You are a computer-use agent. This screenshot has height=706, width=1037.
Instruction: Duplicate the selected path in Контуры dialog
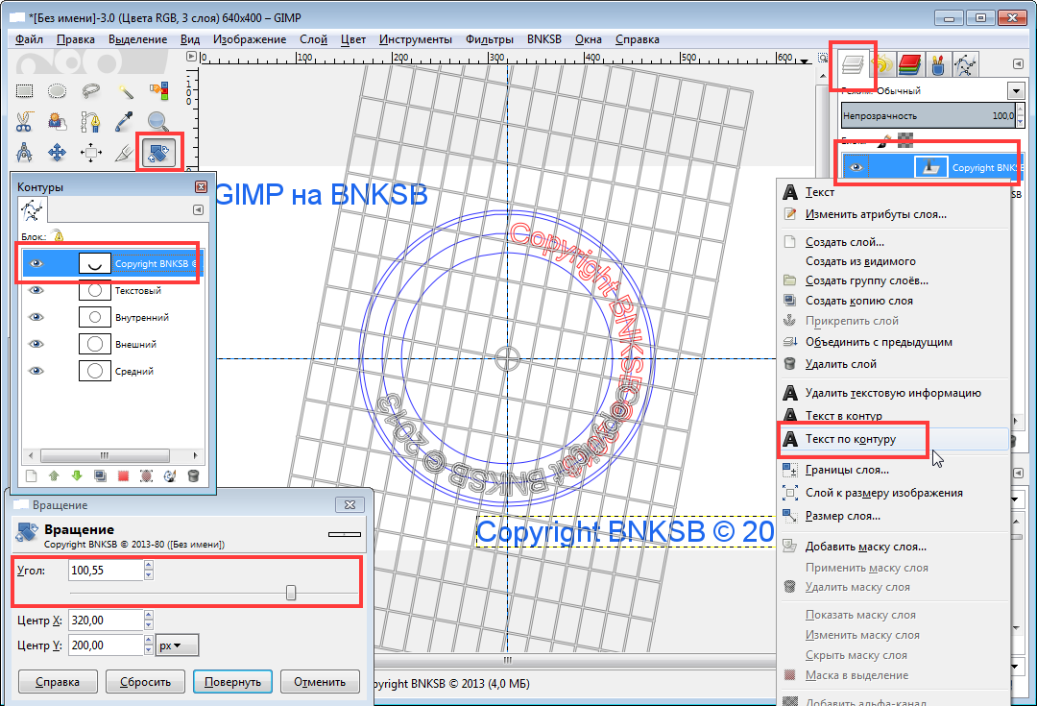pyautogui.click(x=100, y=475)
